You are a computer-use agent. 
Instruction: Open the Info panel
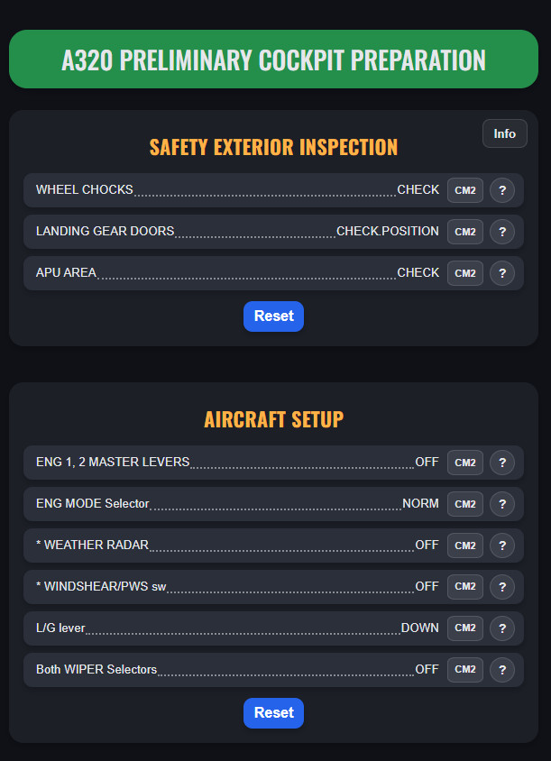(504, 133)
